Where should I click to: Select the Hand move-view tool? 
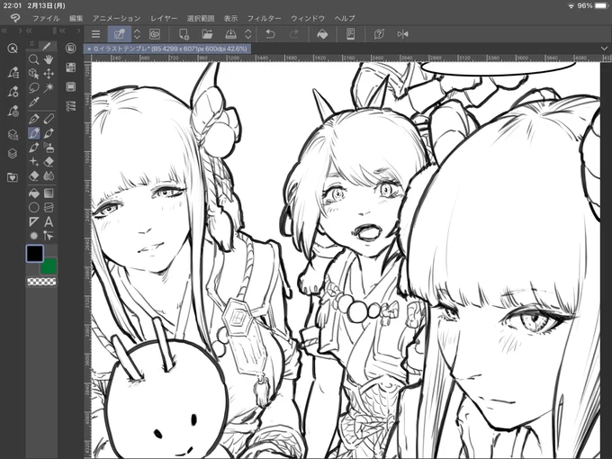tap(49, 59)
